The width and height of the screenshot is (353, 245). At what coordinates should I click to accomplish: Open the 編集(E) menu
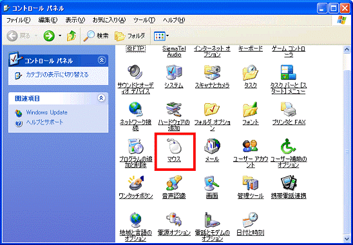click(48, 20)
